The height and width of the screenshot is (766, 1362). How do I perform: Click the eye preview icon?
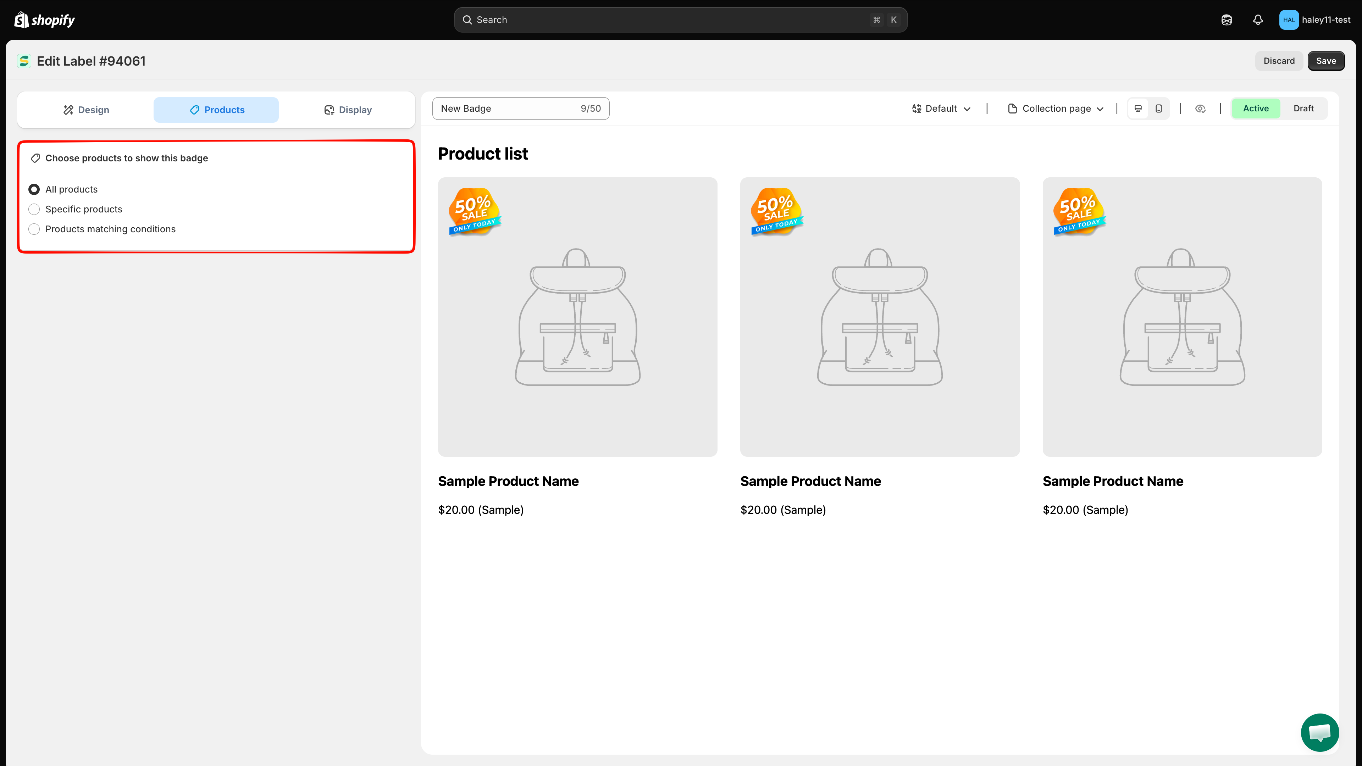pos(1200,109)
